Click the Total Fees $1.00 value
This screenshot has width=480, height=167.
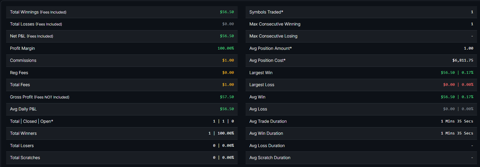(x=228, y=85)
